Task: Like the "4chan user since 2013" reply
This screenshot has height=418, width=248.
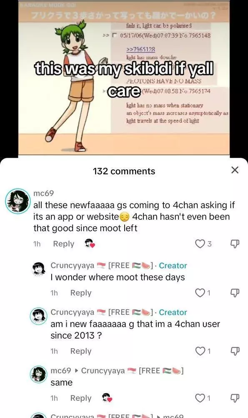Action: click(x=200, y=351)
